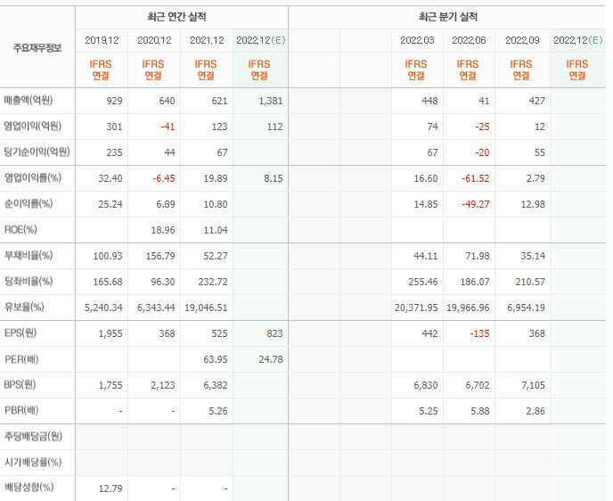
Task: Select the EPS(원) row label
Action: tap(20, 333)
